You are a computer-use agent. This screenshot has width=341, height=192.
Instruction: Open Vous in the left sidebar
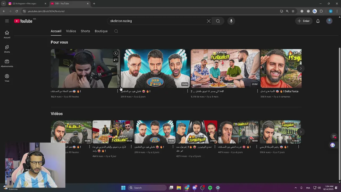click(7, 78)
